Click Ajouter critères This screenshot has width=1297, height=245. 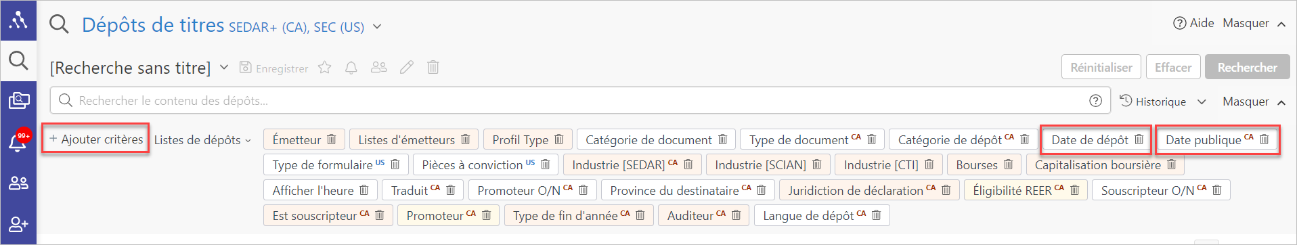(x=96, y=139)
